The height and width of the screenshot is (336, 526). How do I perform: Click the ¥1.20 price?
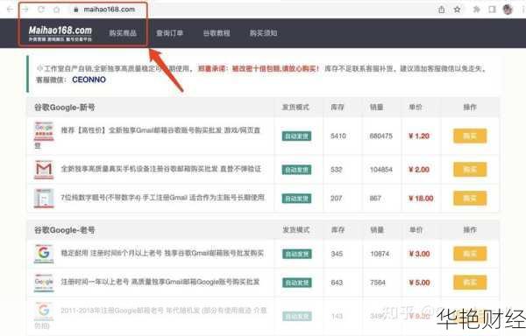(x=419, y=136)
